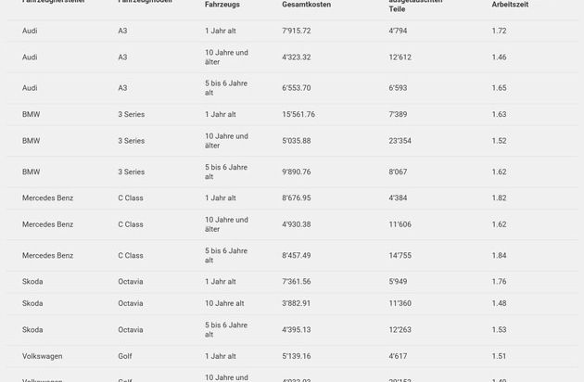Click the 4'617 parts value

[x=398, y=356]
